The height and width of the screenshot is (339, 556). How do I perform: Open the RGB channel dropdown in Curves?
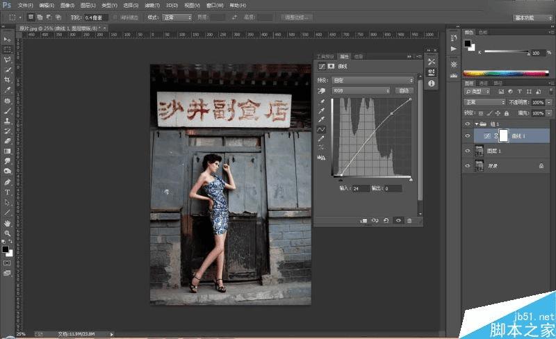pos(361,90)
